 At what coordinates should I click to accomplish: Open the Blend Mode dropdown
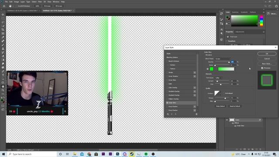pyautogui.click(x=223, y=59)
